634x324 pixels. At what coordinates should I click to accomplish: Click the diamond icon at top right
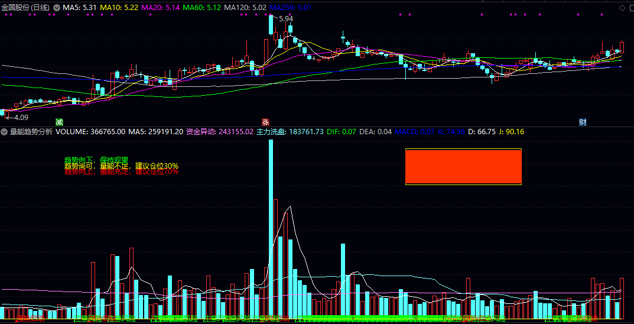622,7
